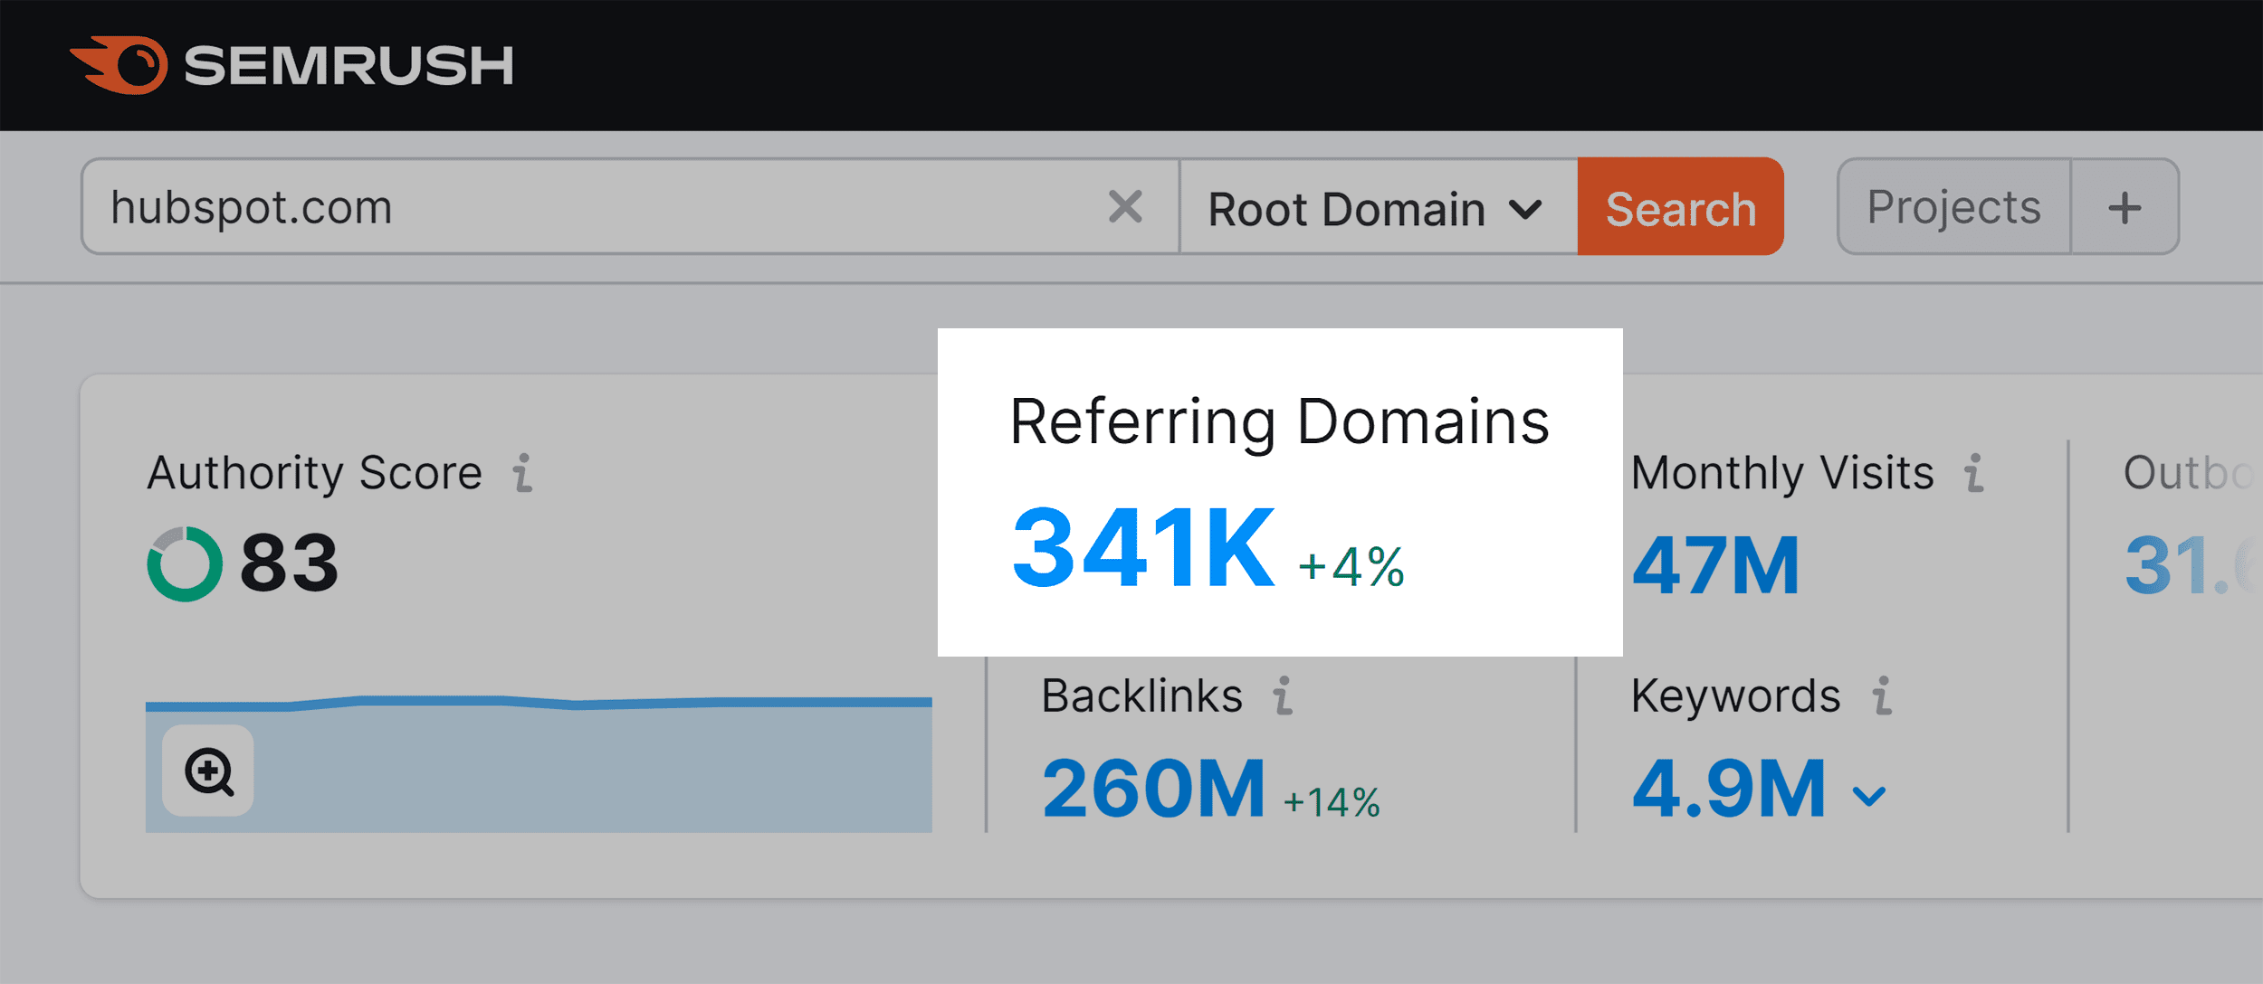This screenshot has height=984, width=2263.
Task: Select the zoom magnifier on the Authority Score chart
Action: point(208,773)
